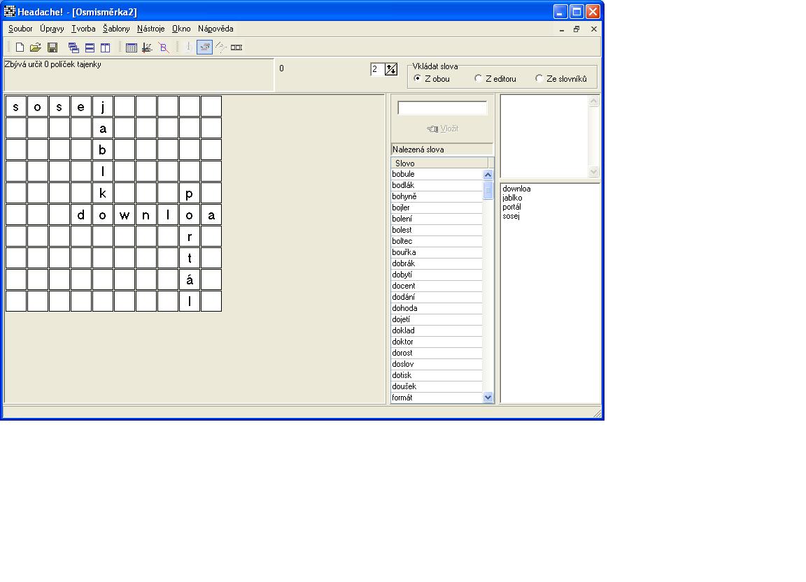Click 'jablko' in inserted words panel
806x582 pixels.
tap(512, 198)
